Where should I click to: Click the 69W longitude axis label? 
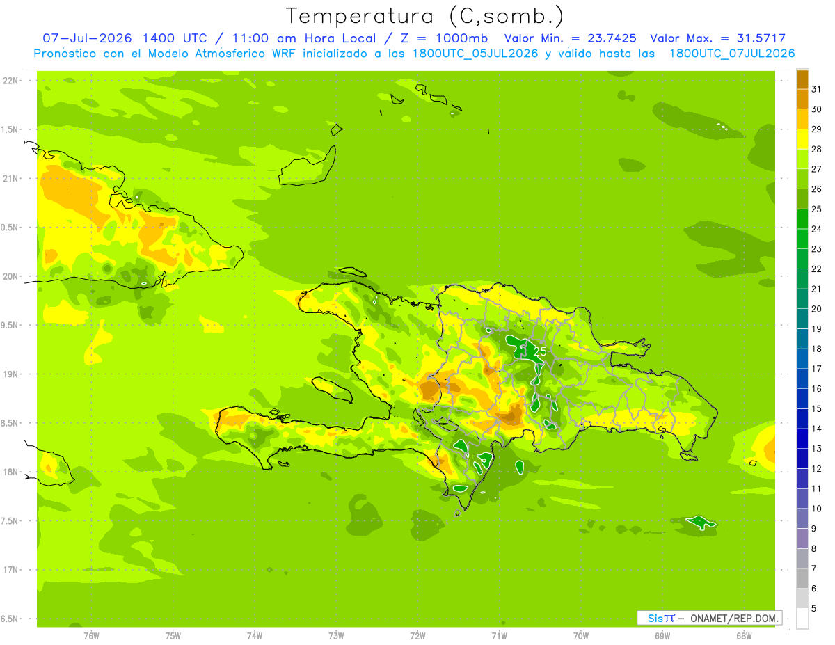(662, 635)
